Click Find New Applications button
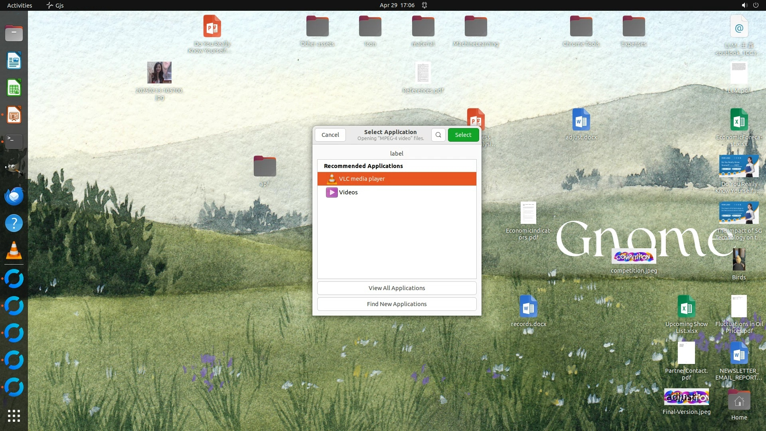 coord(397,304)
